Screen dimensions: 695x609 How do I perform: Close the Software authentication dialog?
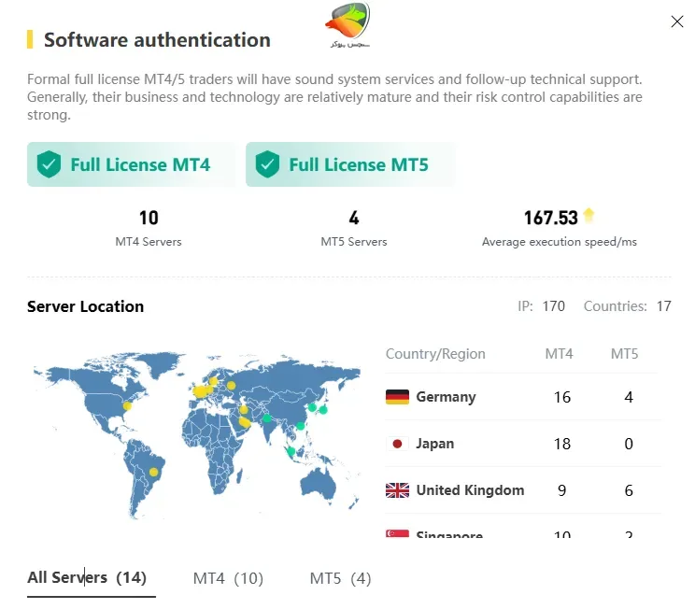point(677,21)
